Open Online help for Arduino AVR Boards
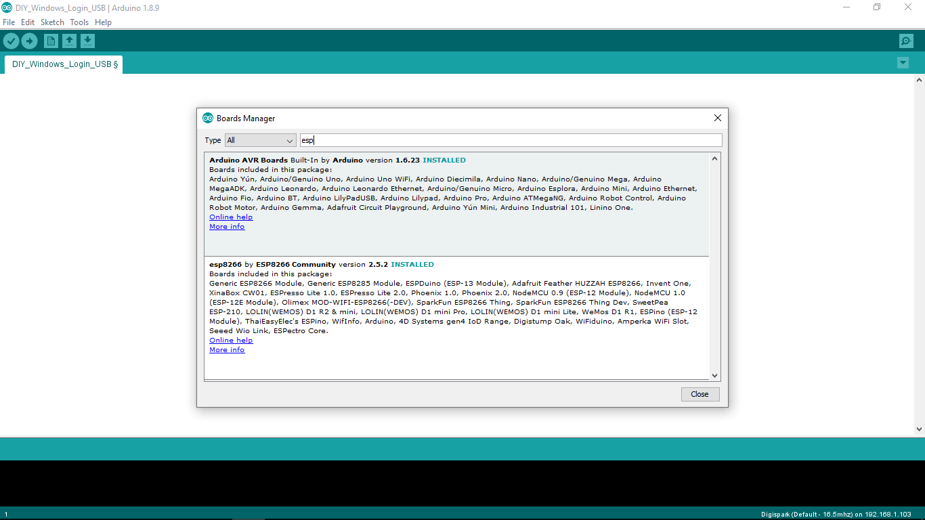Viewport: 925px width, 520px height. click(231, 217)
